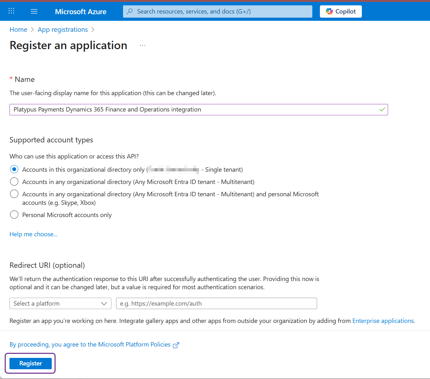430x379 pixels.
Task: Open the Help me choose link
Action: click(x=33, y=234)
